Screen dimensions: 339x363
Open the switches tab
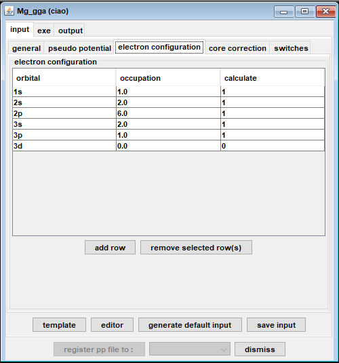(291, 48)
